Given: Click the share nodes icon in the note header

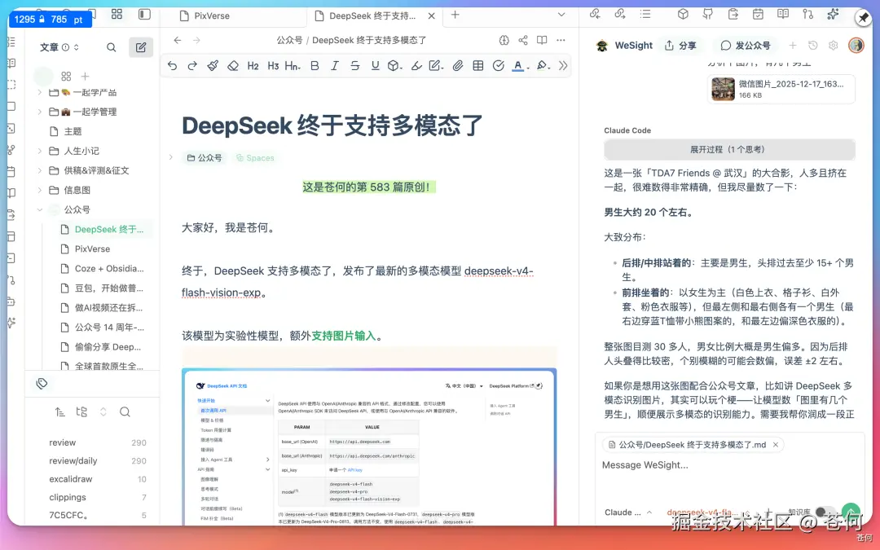Looking at the screenshot, I should pos(523,40).
